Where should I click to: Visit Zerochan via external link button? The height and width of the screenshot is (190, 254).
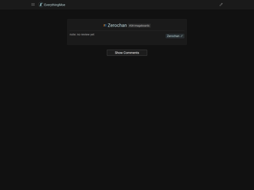175,36
